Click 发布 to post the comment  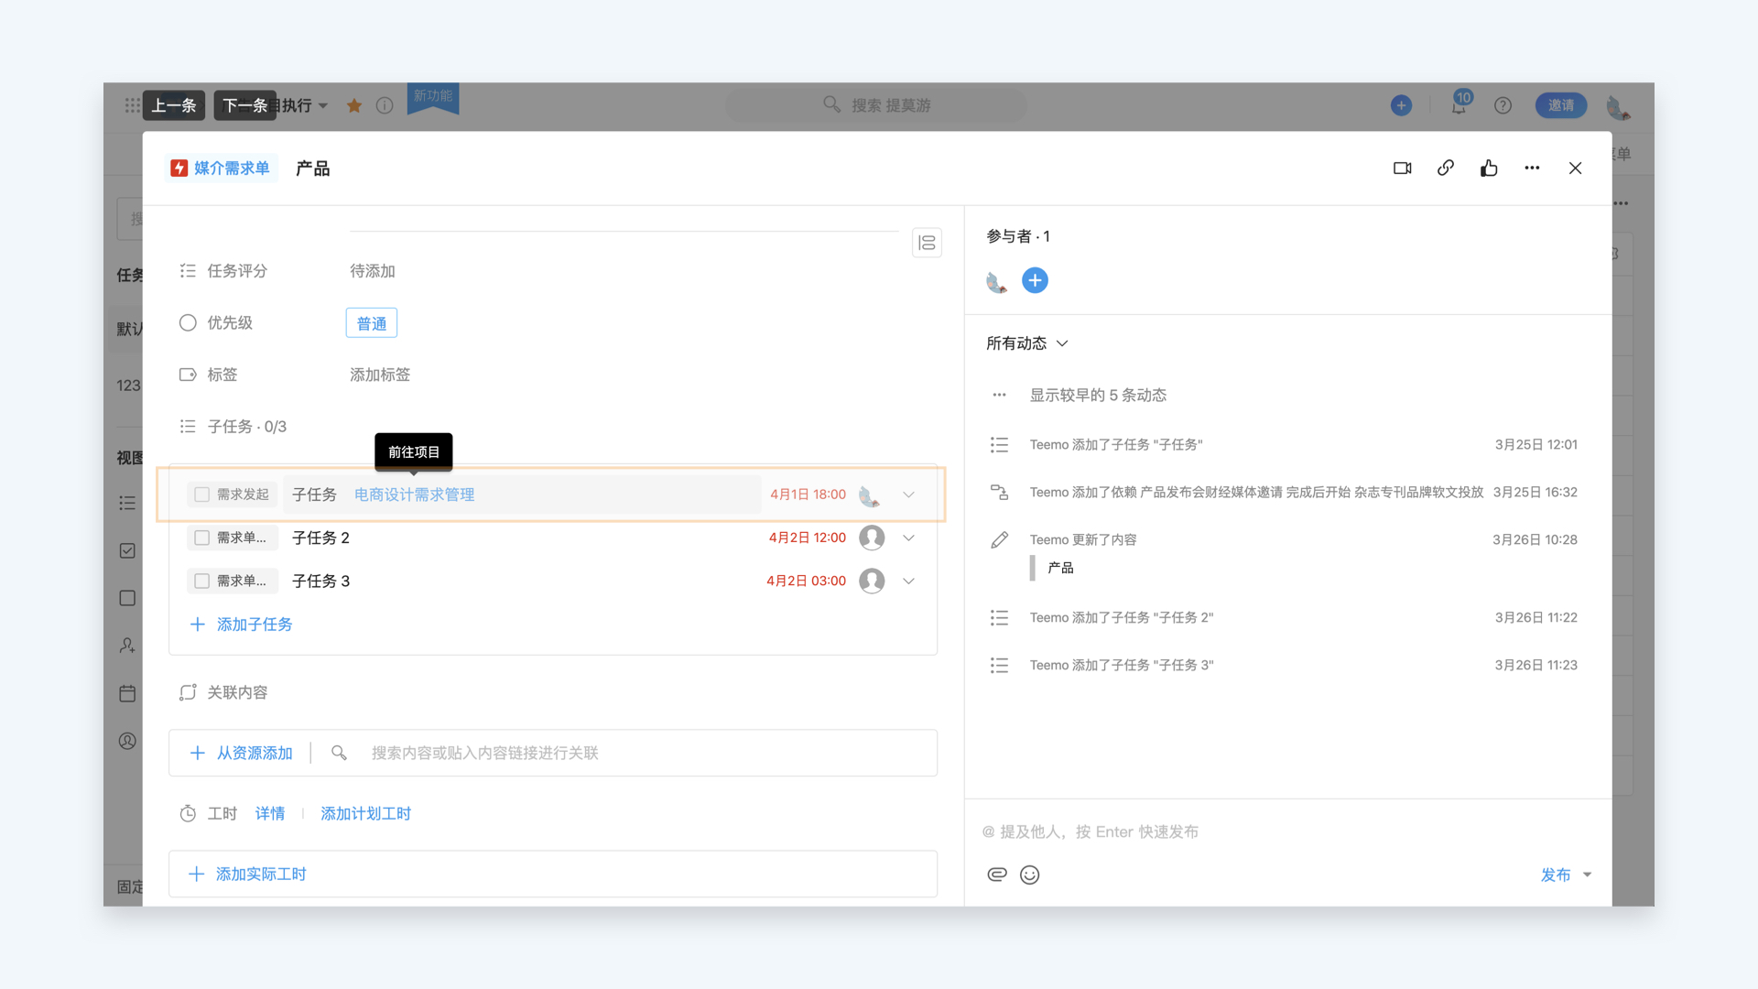coord(1556,875)
